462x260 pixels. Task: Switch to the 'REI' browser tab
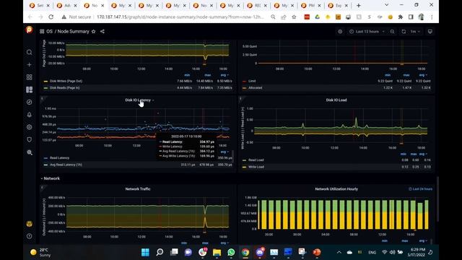point(258,5)
